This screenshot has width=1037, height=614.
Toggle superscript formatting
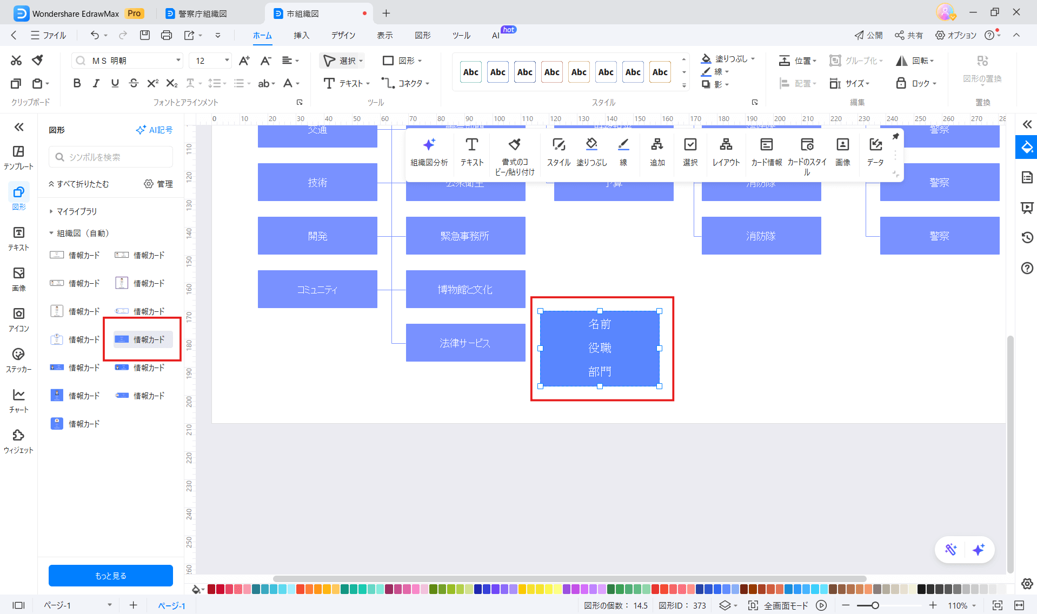pos(152,83)
